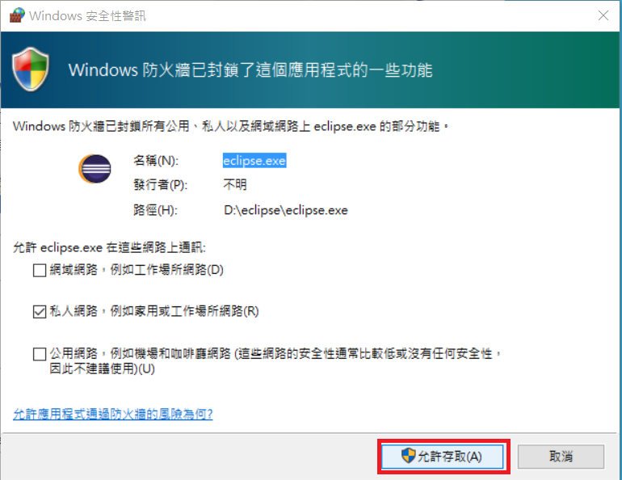Click the header 'Windows 防火牆已封鎖了這個應用程式的一些功能'
This screenshot has width=622, height=480.
[250, 69]
